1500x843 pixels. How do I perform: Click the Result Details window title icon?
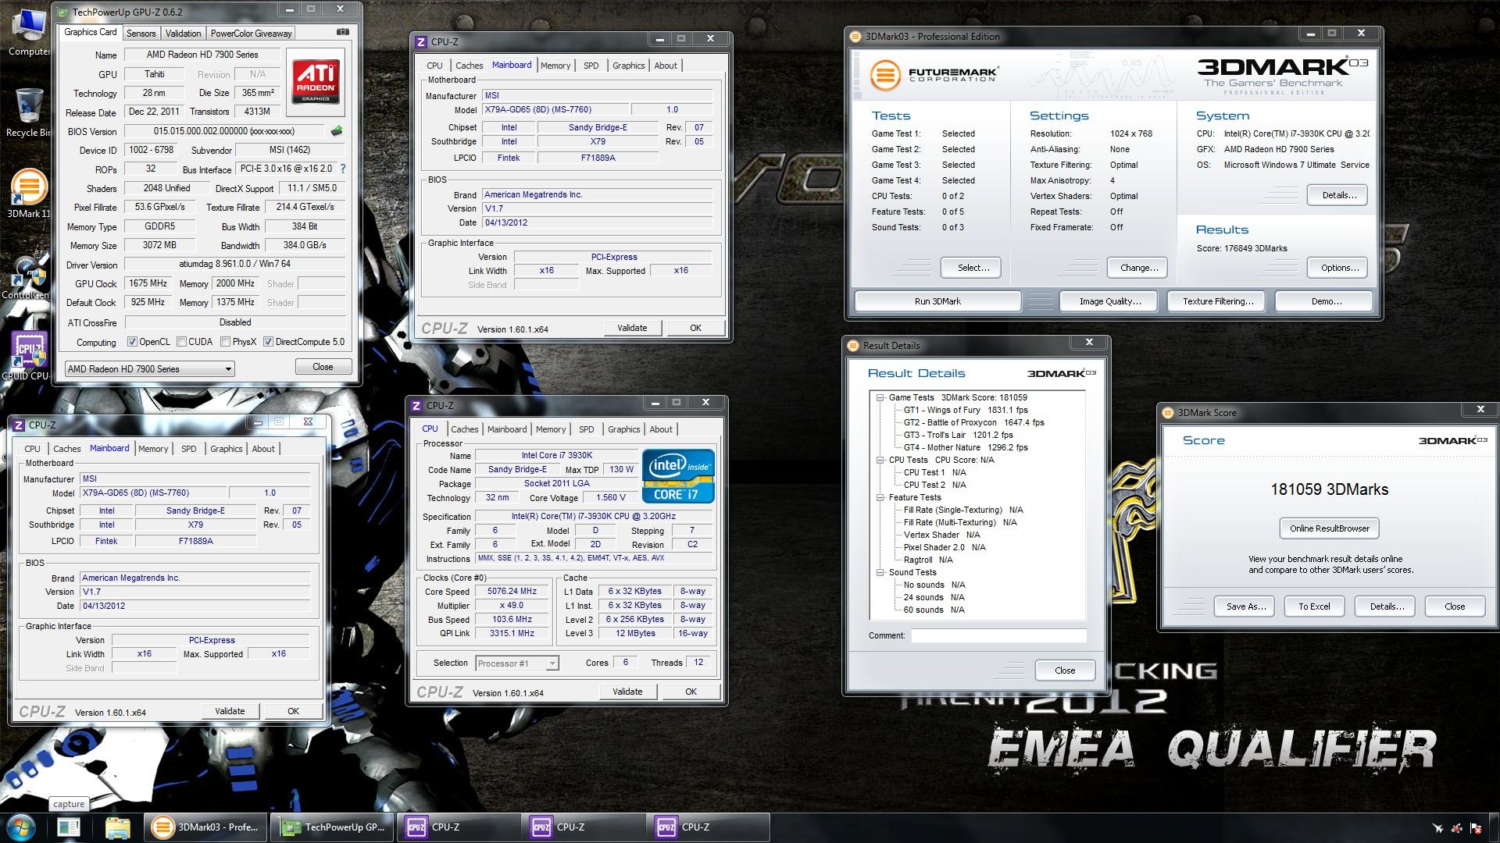tap(854, 345)
